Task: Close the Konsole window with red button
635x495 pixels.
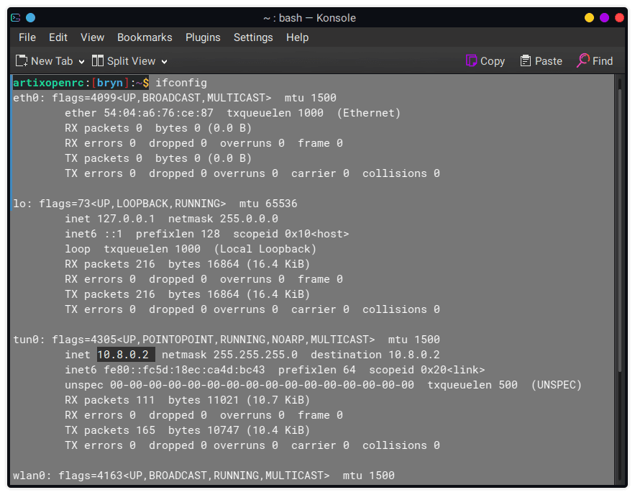Action: point(619,18)
